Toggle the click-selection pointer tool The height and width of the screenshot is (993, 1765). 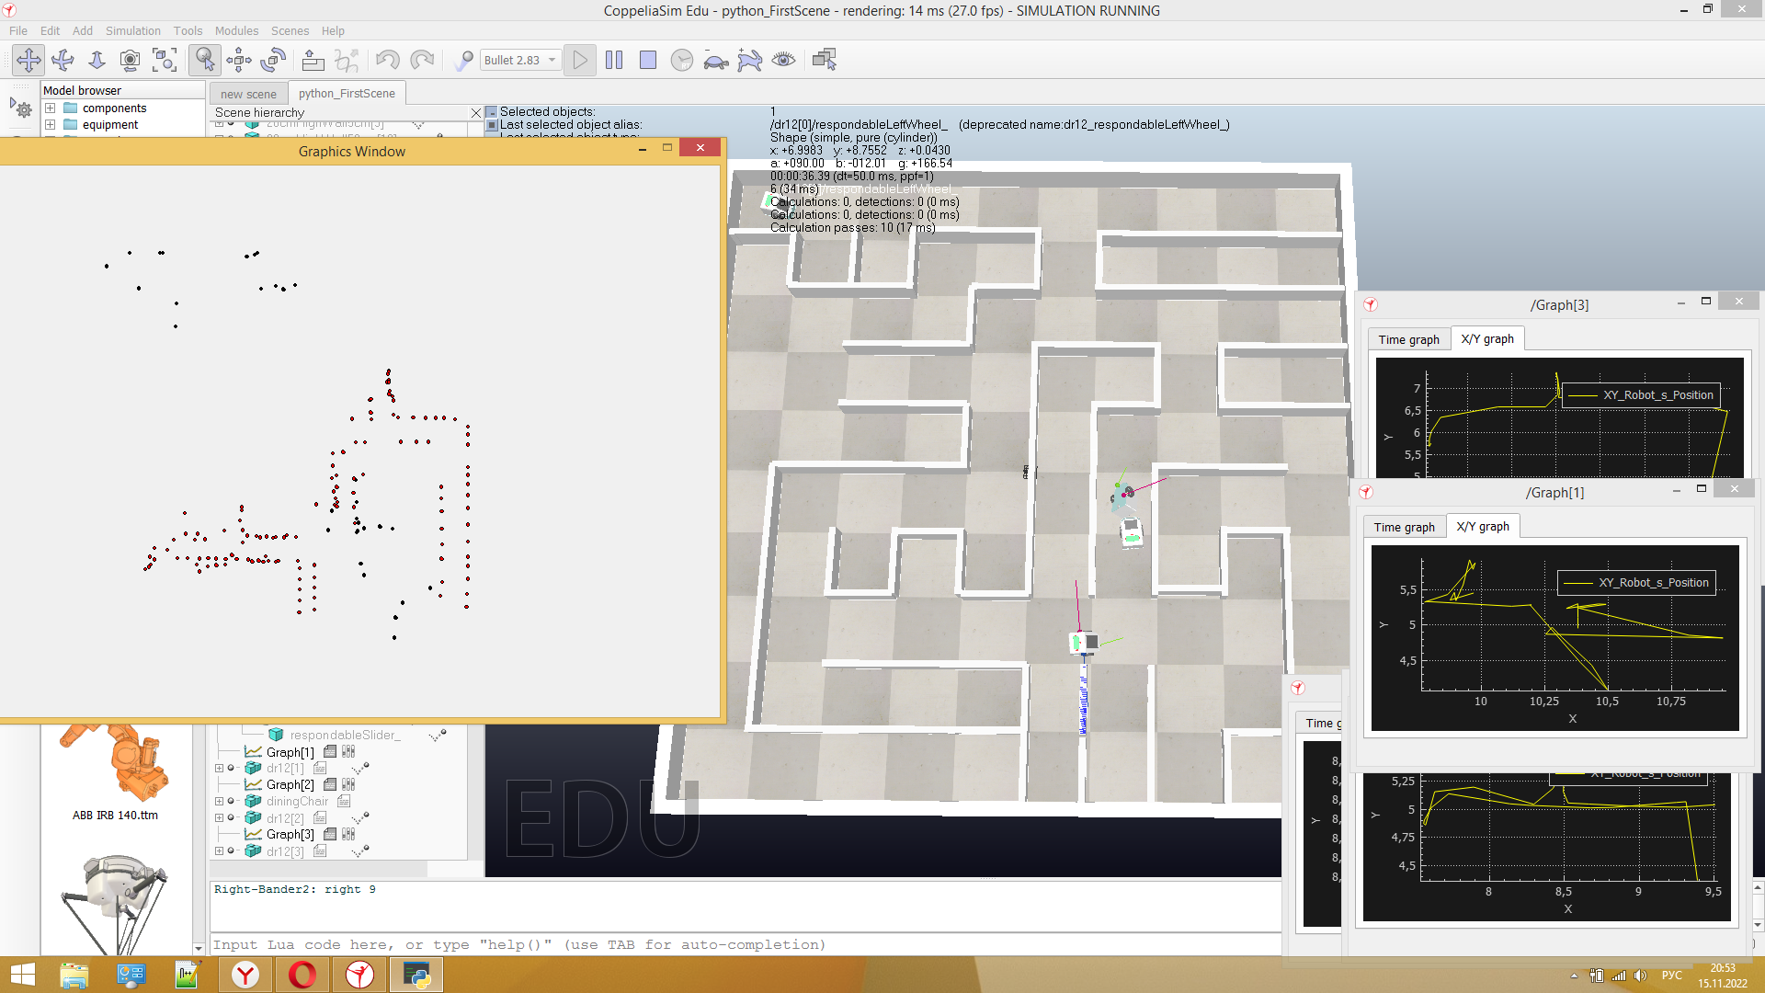click(204, 61)
